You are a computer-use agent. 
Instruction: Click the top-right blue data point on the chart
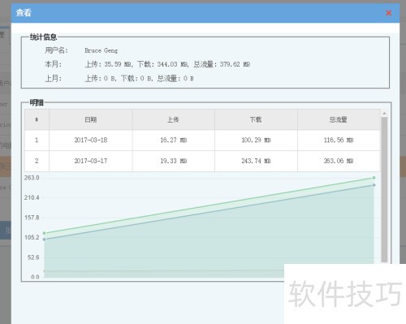[374, 185]
